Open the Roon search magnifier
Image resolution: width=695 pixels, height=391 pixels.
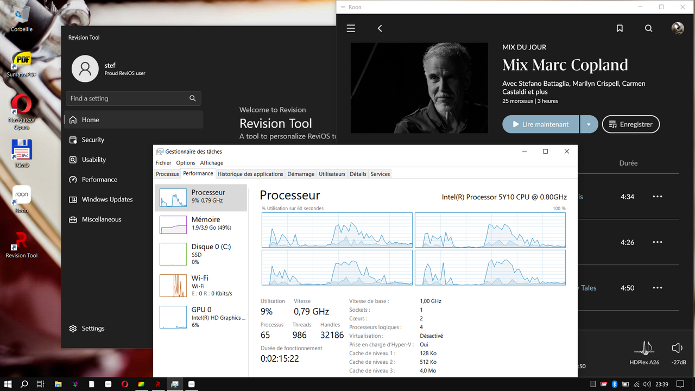648,28
